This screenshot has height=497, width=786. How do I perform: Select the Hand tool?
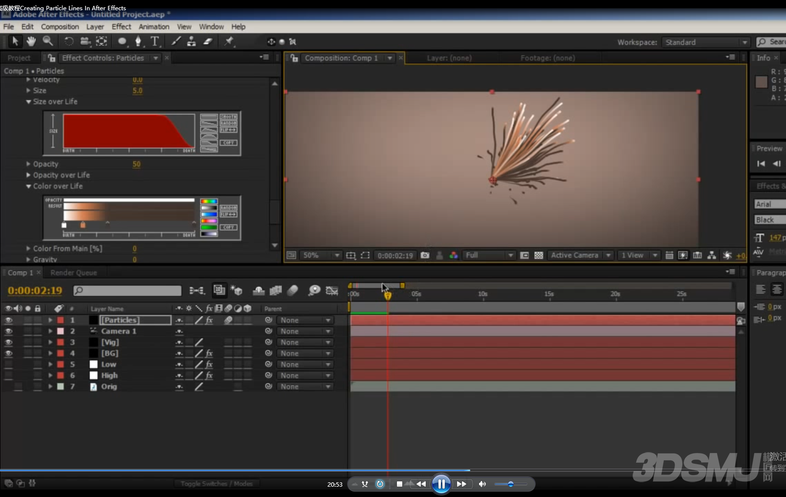31,41
